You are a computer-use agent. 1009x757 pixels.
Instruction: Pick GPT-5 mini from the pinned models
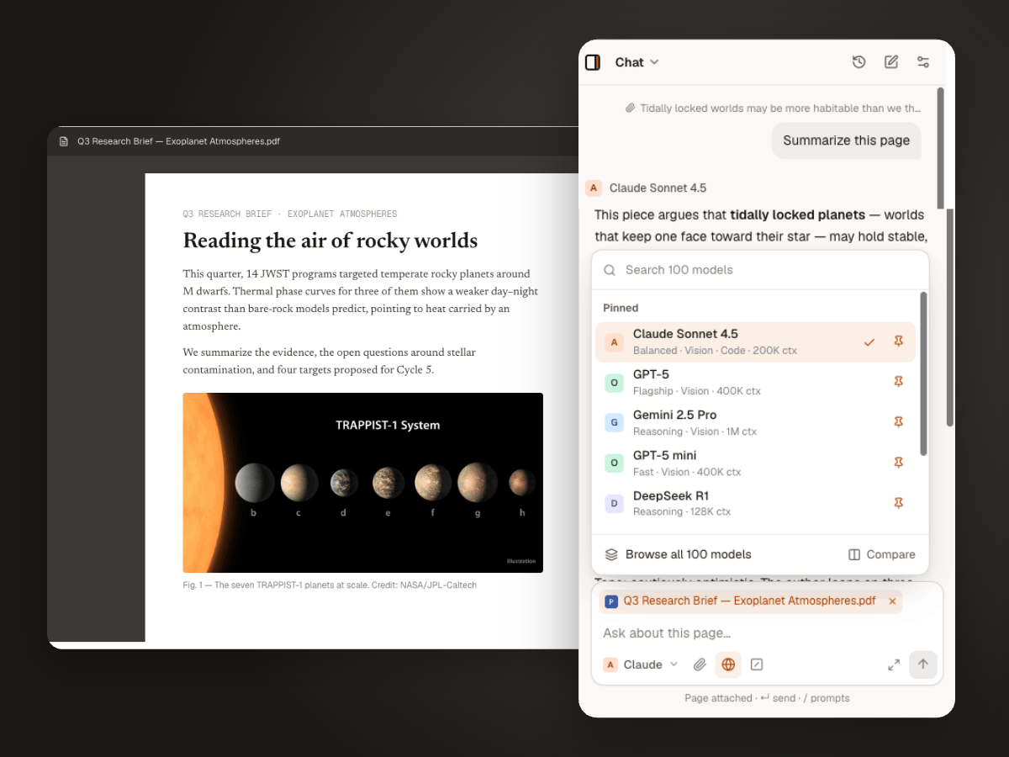click(x=755, y=463)
